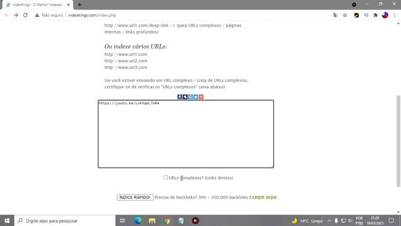Click the ÍNDICE RÁPIDO! button
This screenshot has height=226, width=401.
point(135,197)
